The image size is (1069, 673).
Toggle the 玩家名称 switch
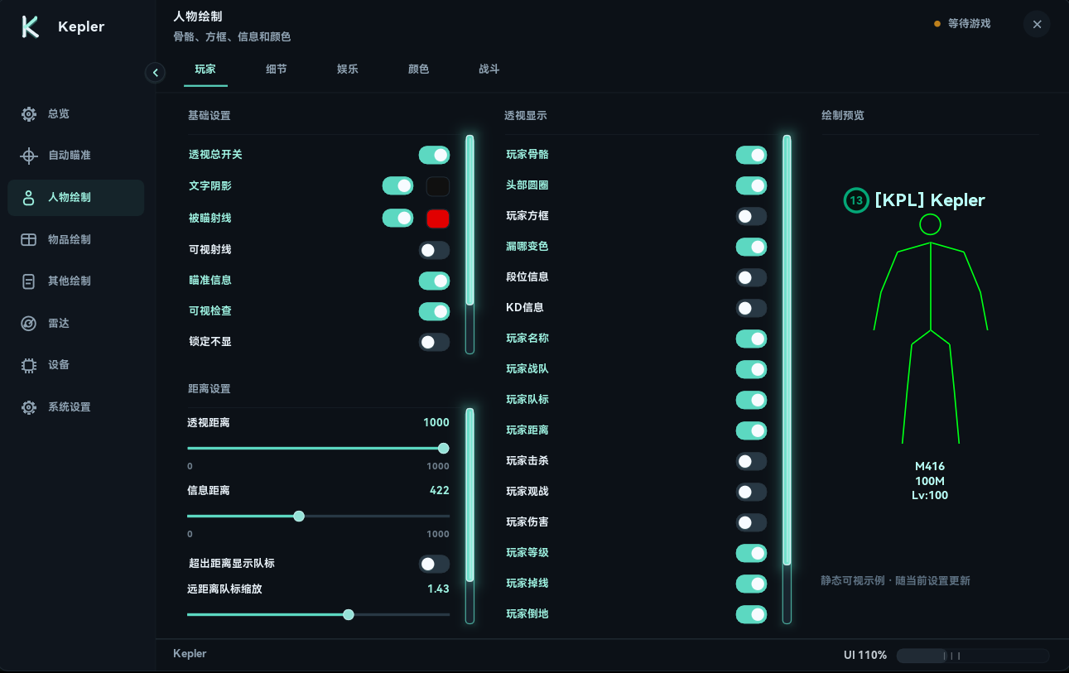point(751,339)
